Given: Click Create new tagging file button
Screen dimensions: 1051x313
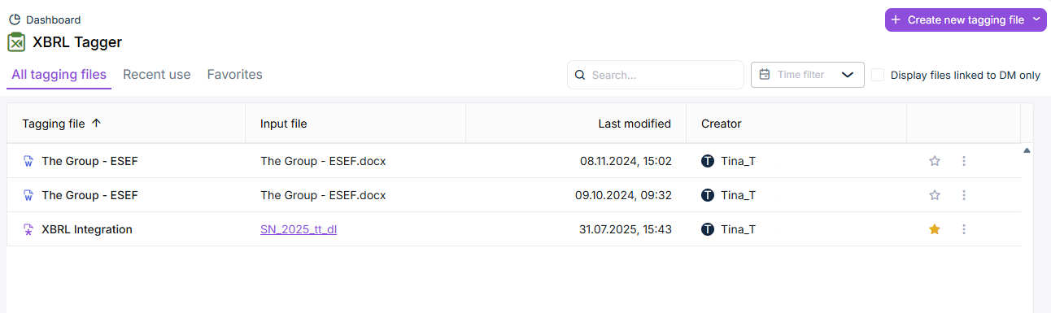Looking at the screenshot, I should coord(966,20).
